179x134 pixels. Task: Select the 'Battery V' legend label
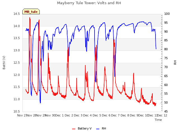coord(84,128)
